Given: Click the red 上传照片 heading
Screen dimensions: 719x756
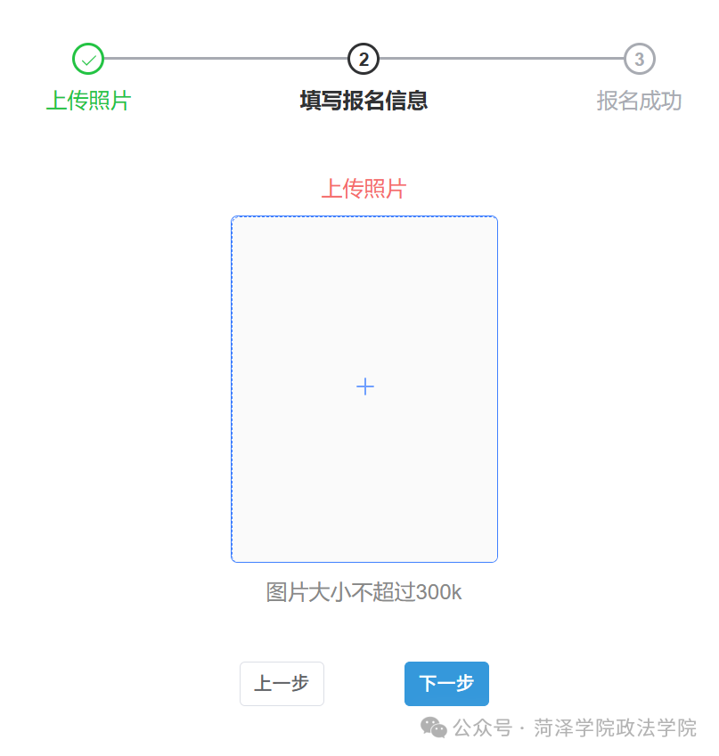Looking at the screenshot, I should (364, 189).
